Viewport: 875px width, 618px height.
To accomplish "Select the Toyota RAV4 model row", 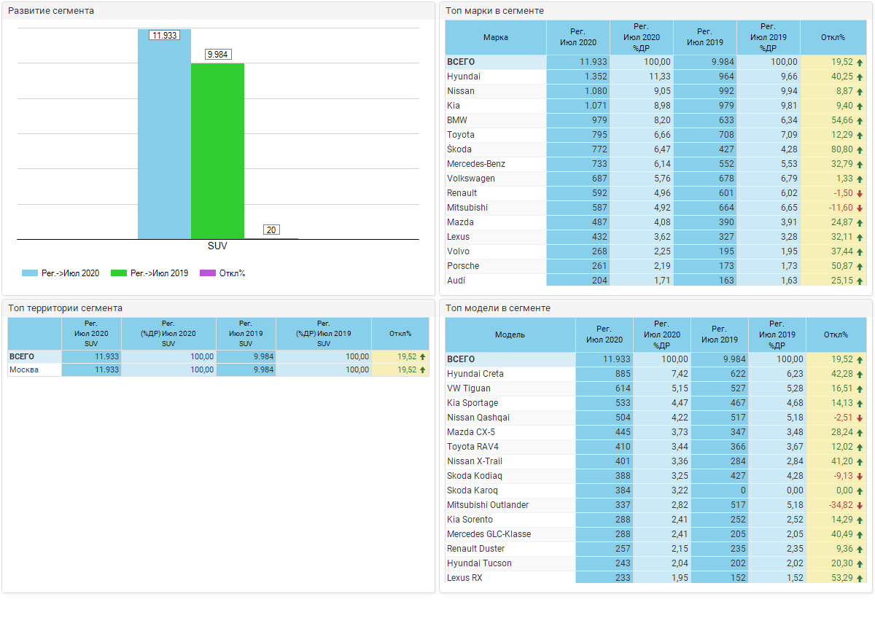I will click(656, 447).
